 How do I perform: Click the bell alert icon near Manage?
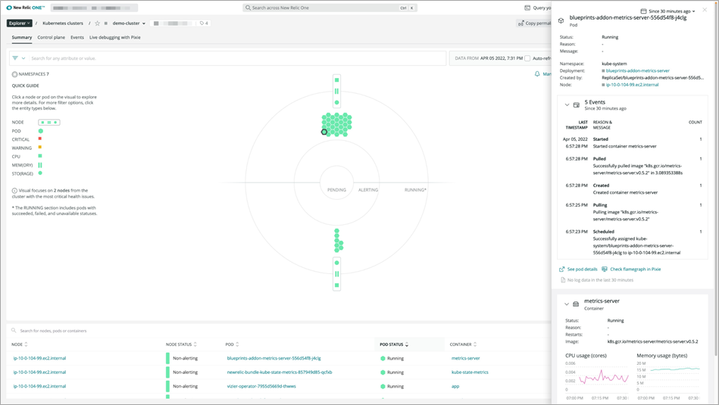pos(537,73)
